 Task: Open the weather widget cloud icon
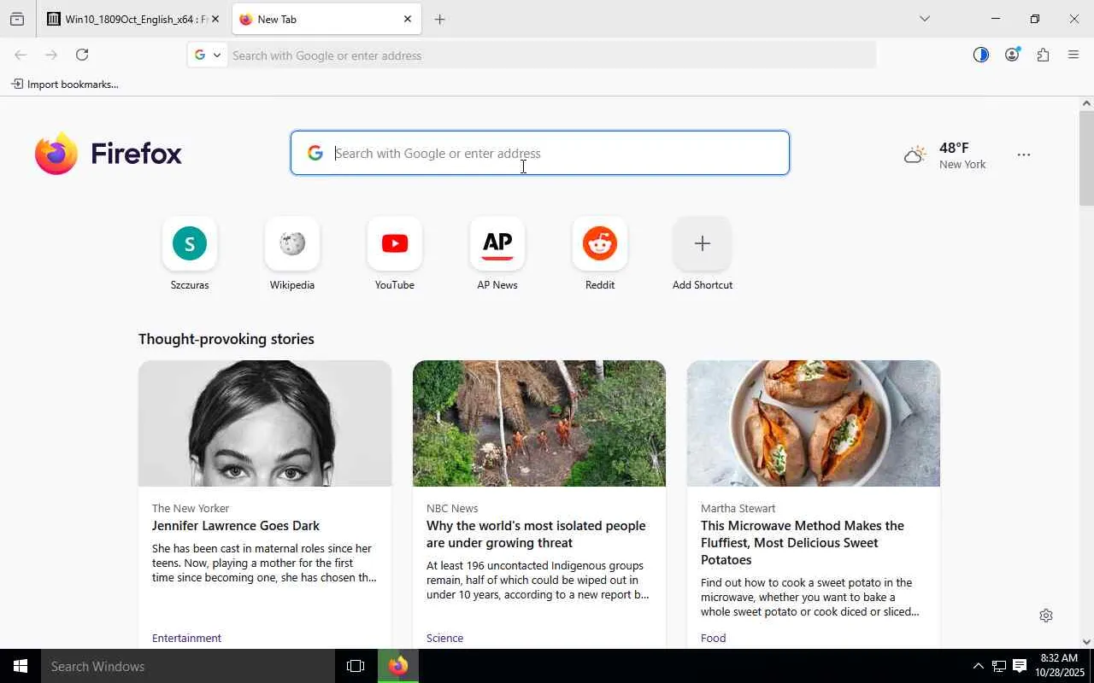tap(915, 155)
